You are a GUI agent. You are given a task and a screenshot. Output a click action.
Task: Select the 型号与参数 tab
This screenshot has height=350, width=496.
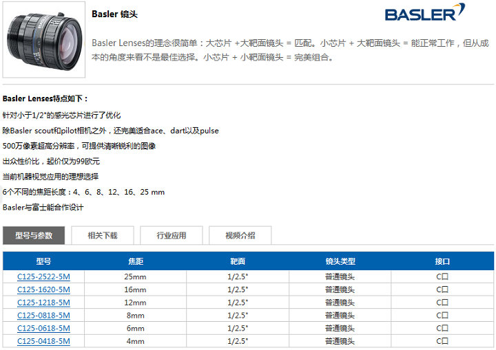point(34,235)
